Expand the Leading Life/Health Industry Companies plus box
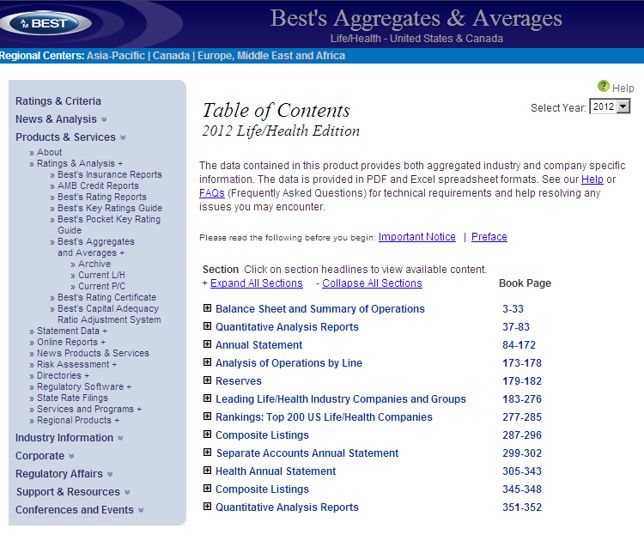The image size is (644, 547). coord(208,398)
